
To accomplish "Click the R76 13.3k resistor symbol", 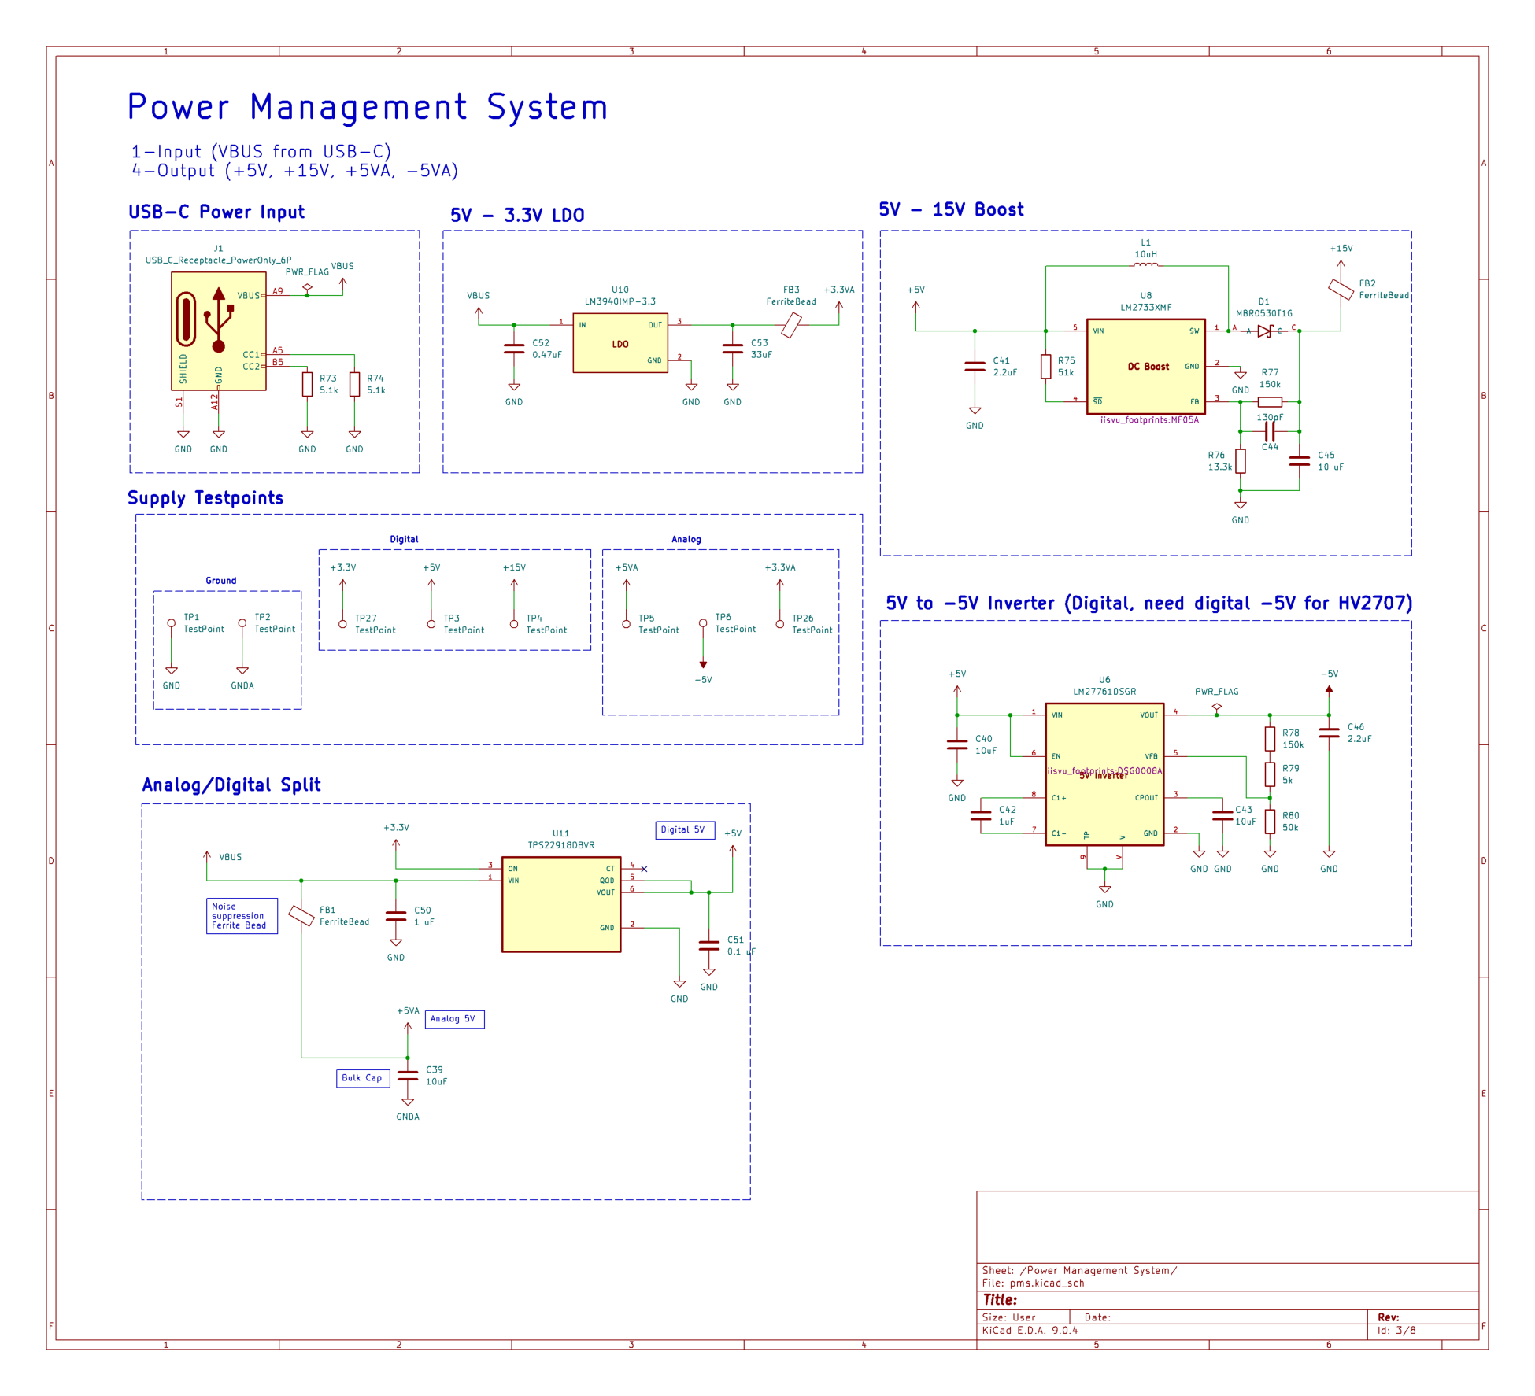I will click(1241, 461).
